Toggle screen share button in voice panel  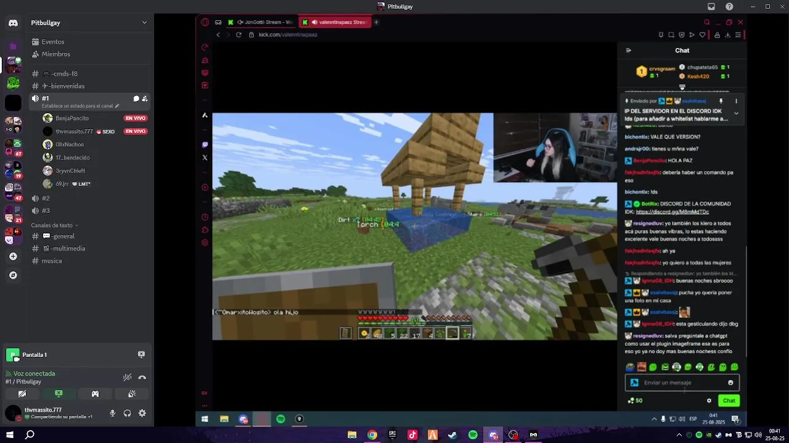click(x=59, y=394)
